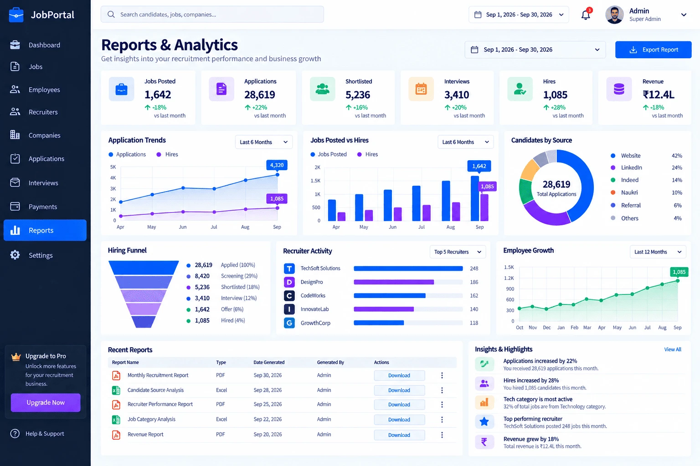Open more options for Revenue Report
700x466 pixels.
tap(442, 435)
